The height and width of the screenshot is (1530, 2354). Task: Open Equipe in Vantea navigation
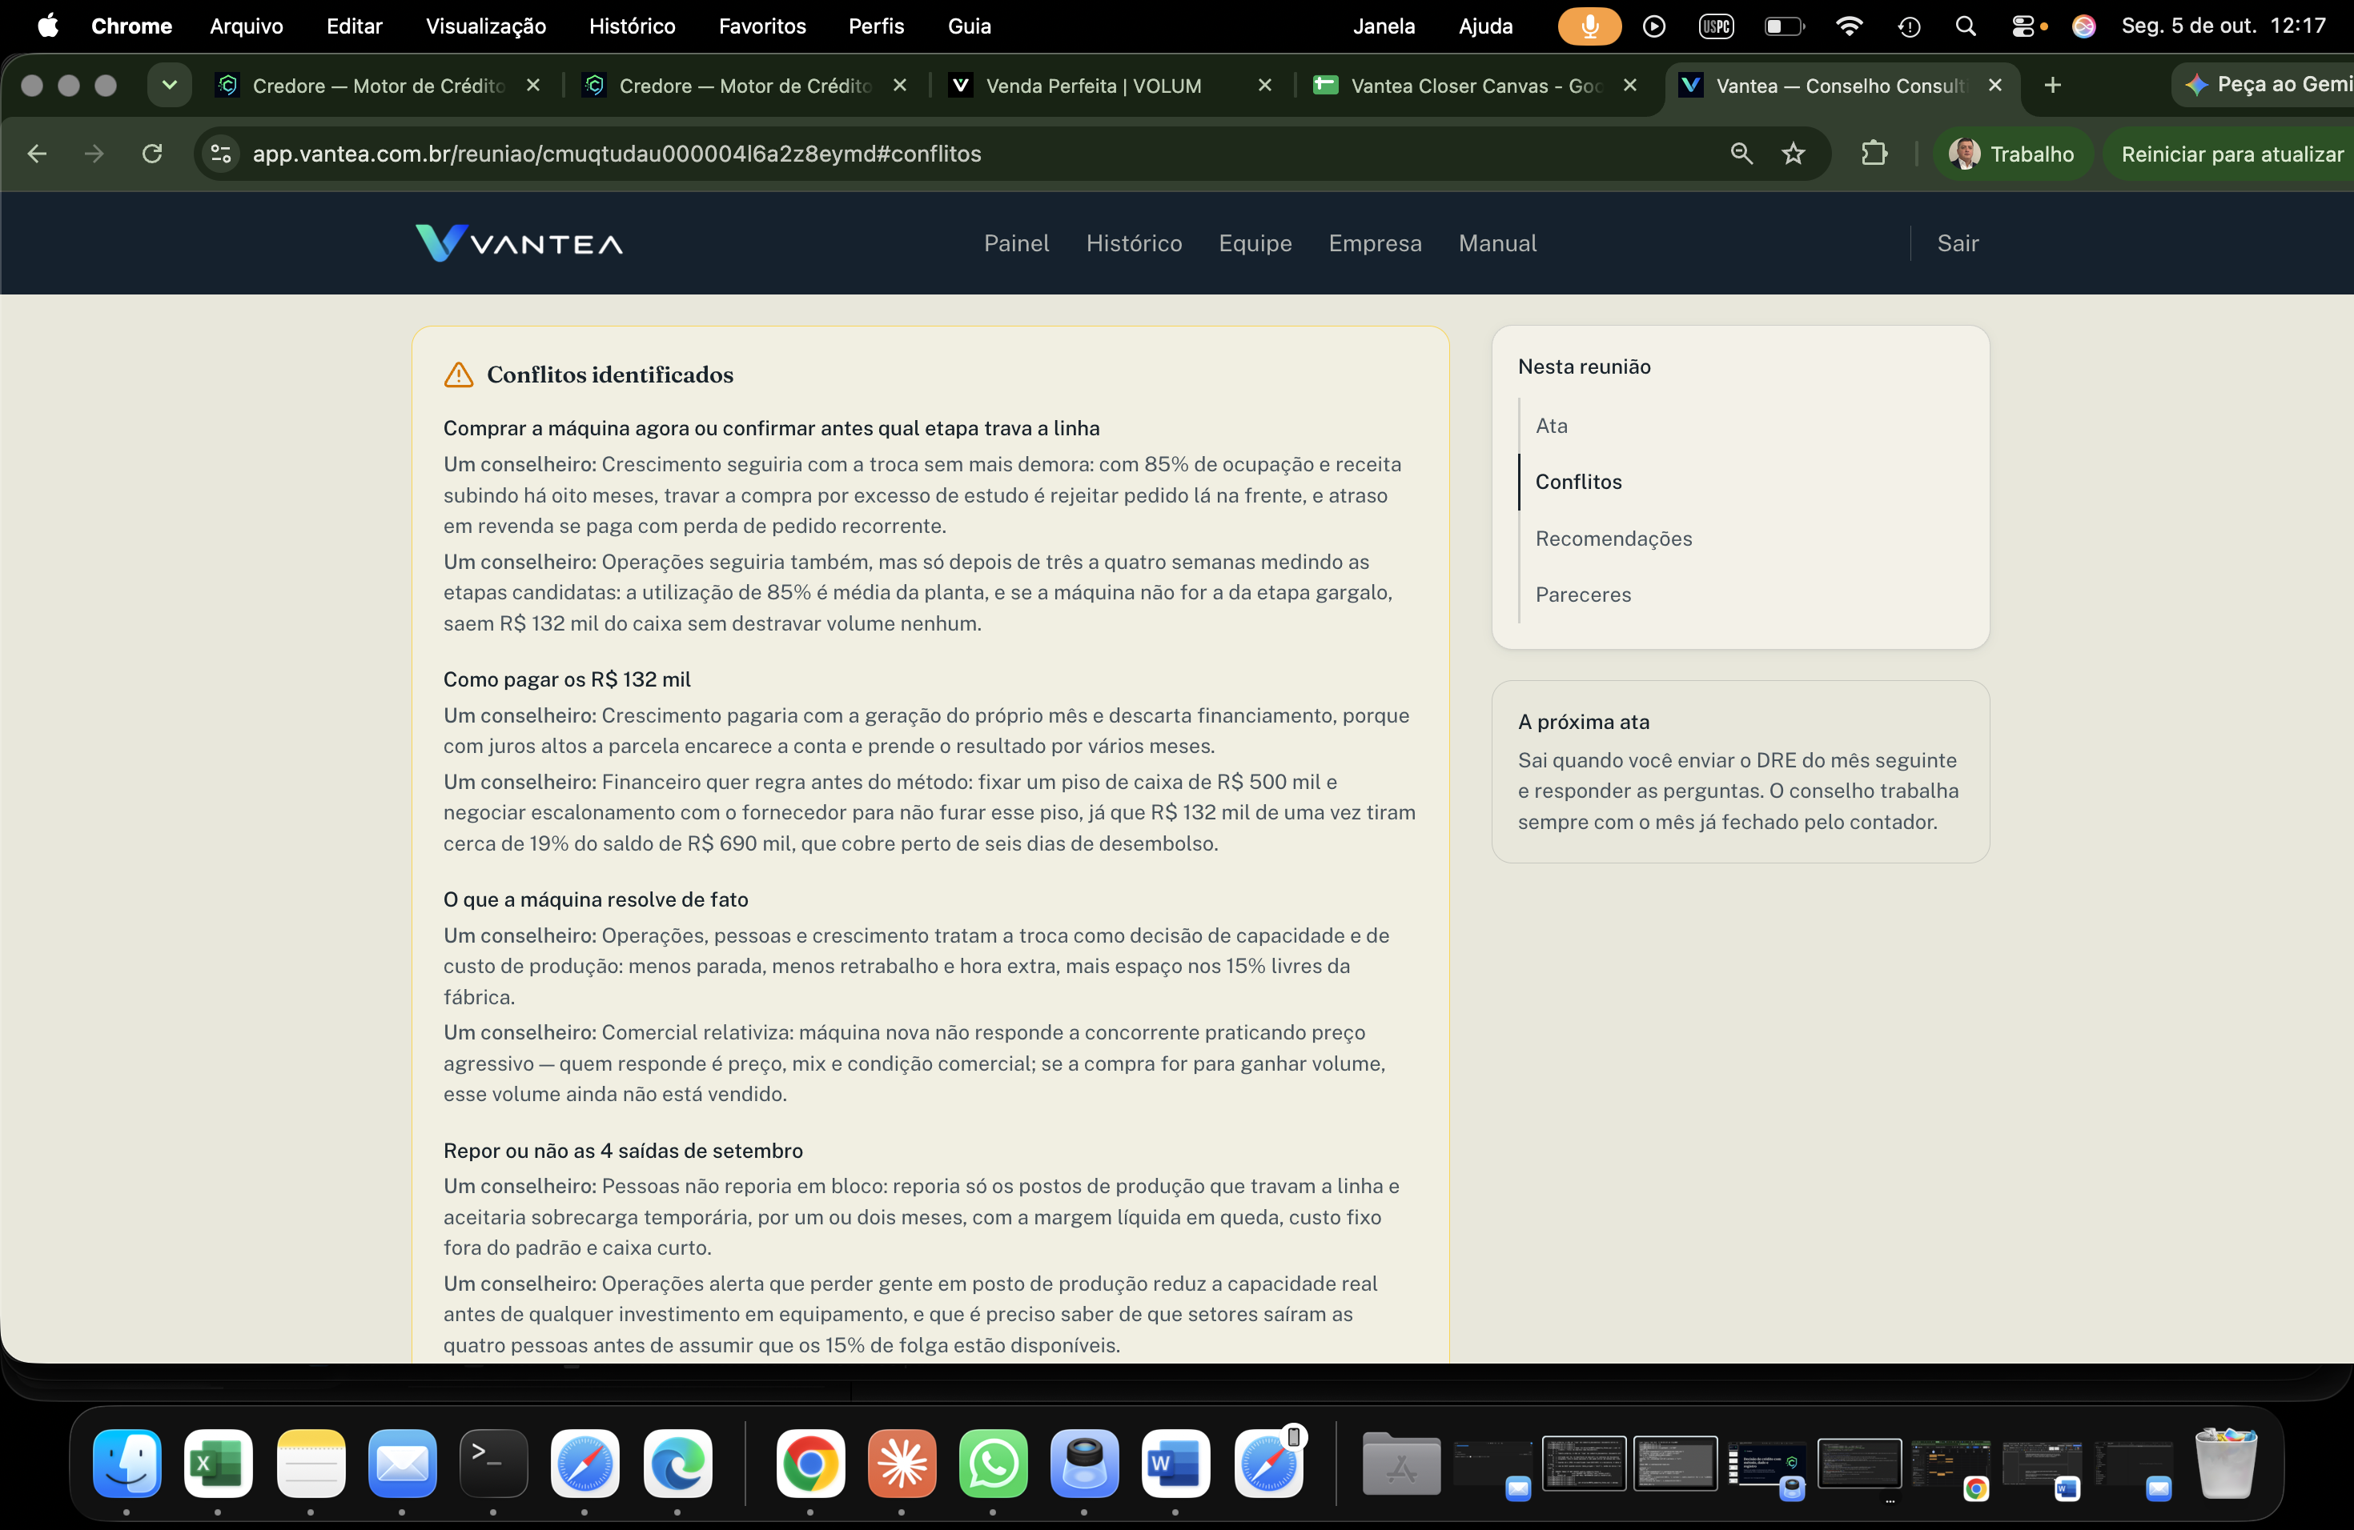pos(1254,243)
